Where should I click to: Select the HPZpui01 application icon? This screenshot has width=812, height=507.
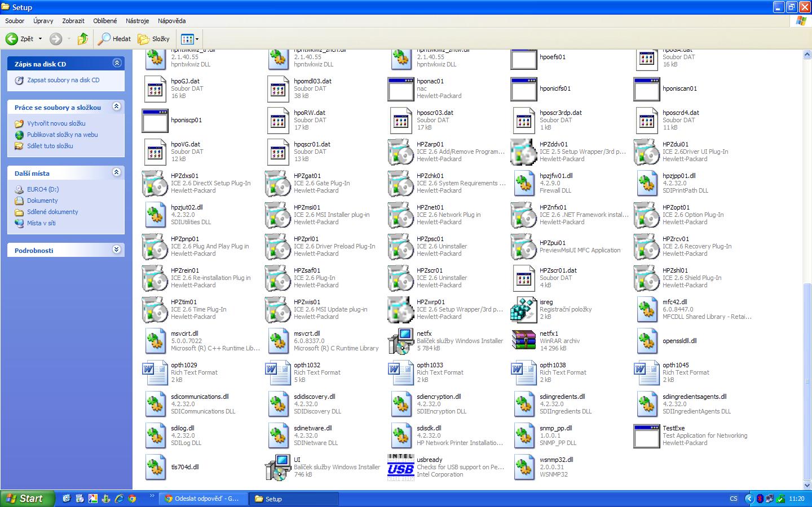click(524, 247)
